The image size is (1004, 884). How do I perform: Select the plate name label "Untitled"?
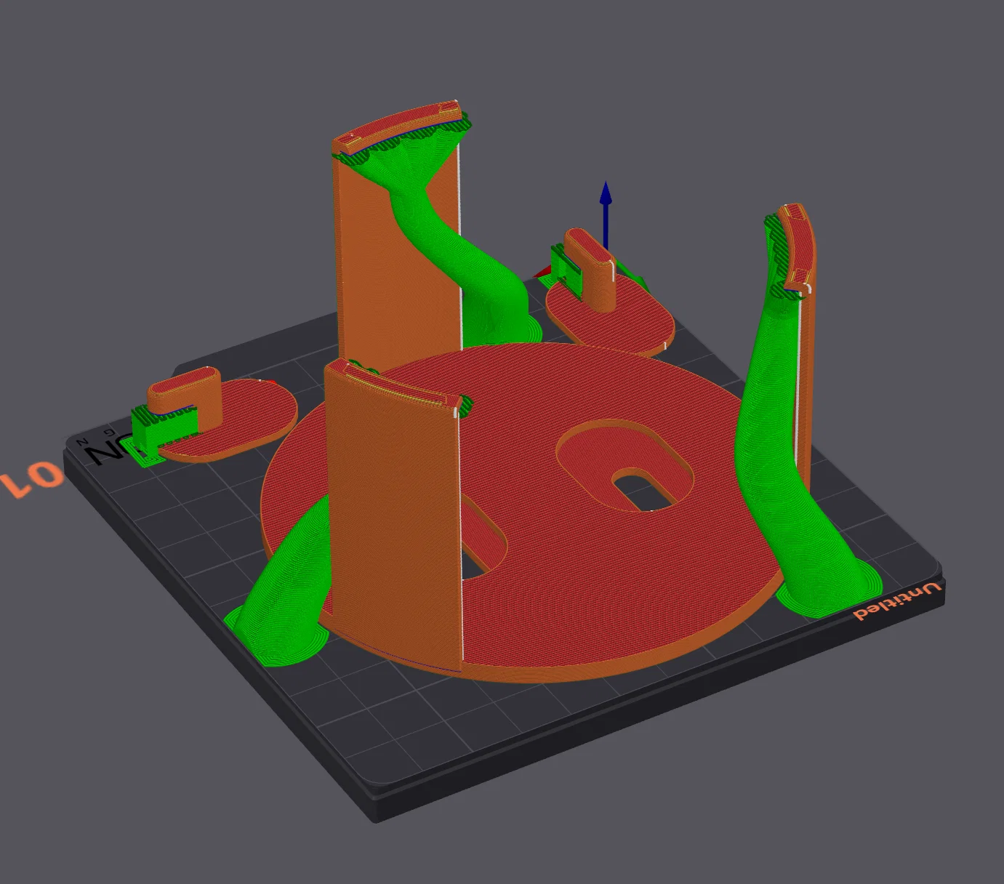[897, 601]
